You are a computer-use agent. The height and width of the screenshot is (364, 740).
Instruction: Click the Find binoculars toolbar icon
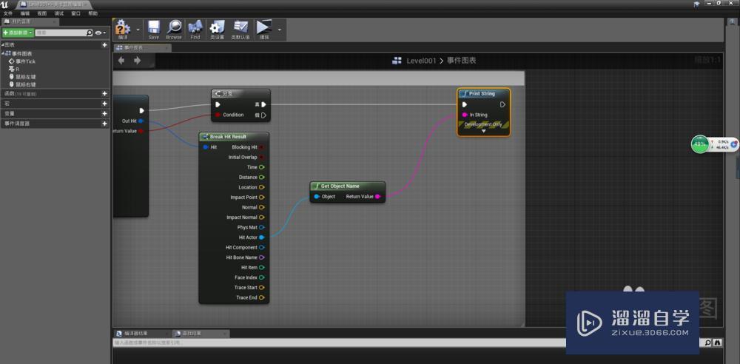tap(195, 27)
